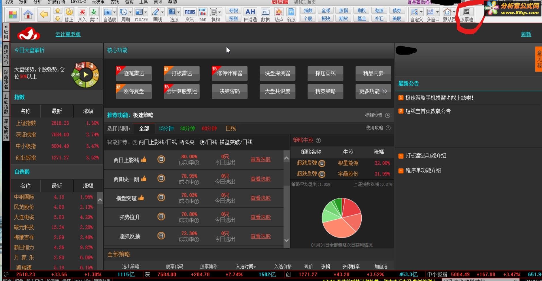Click the 选股 stock picker icon
Viewport: 542px width, 281px height.
(172, 12)
